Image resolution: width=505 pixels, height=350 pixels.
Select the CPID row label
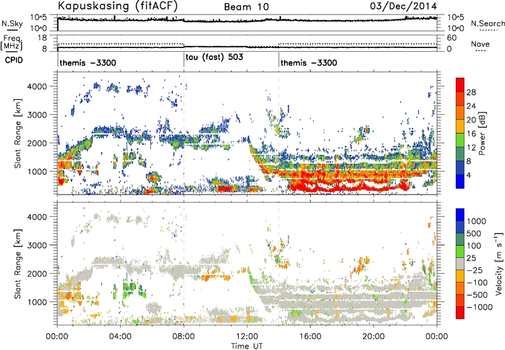(x=14, y=60)
